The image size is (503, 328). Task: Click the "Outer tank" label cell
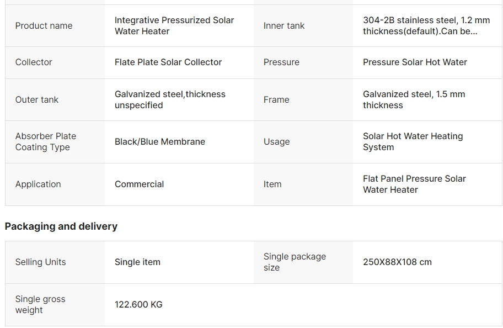(37, 100)
